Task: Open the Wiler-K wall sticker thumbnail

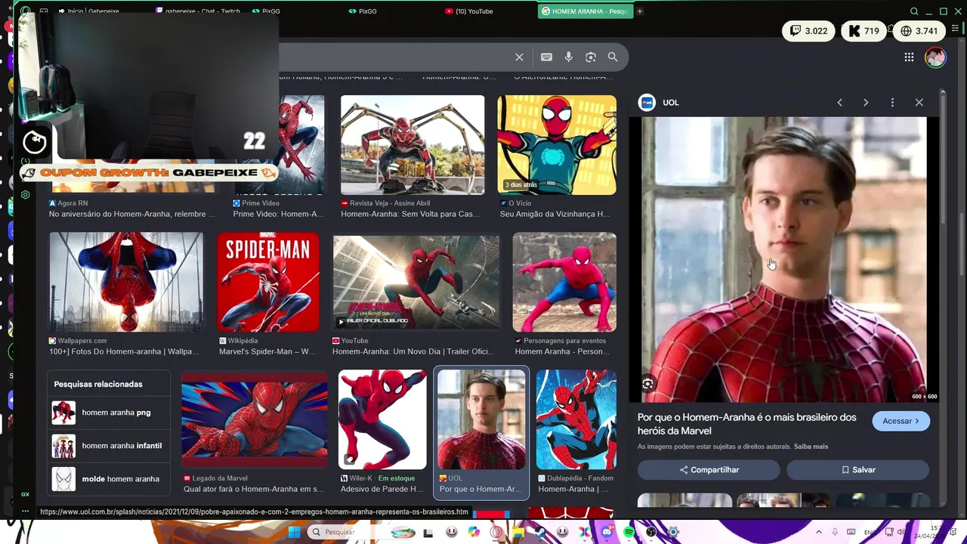Action: [x=382, y=419]
